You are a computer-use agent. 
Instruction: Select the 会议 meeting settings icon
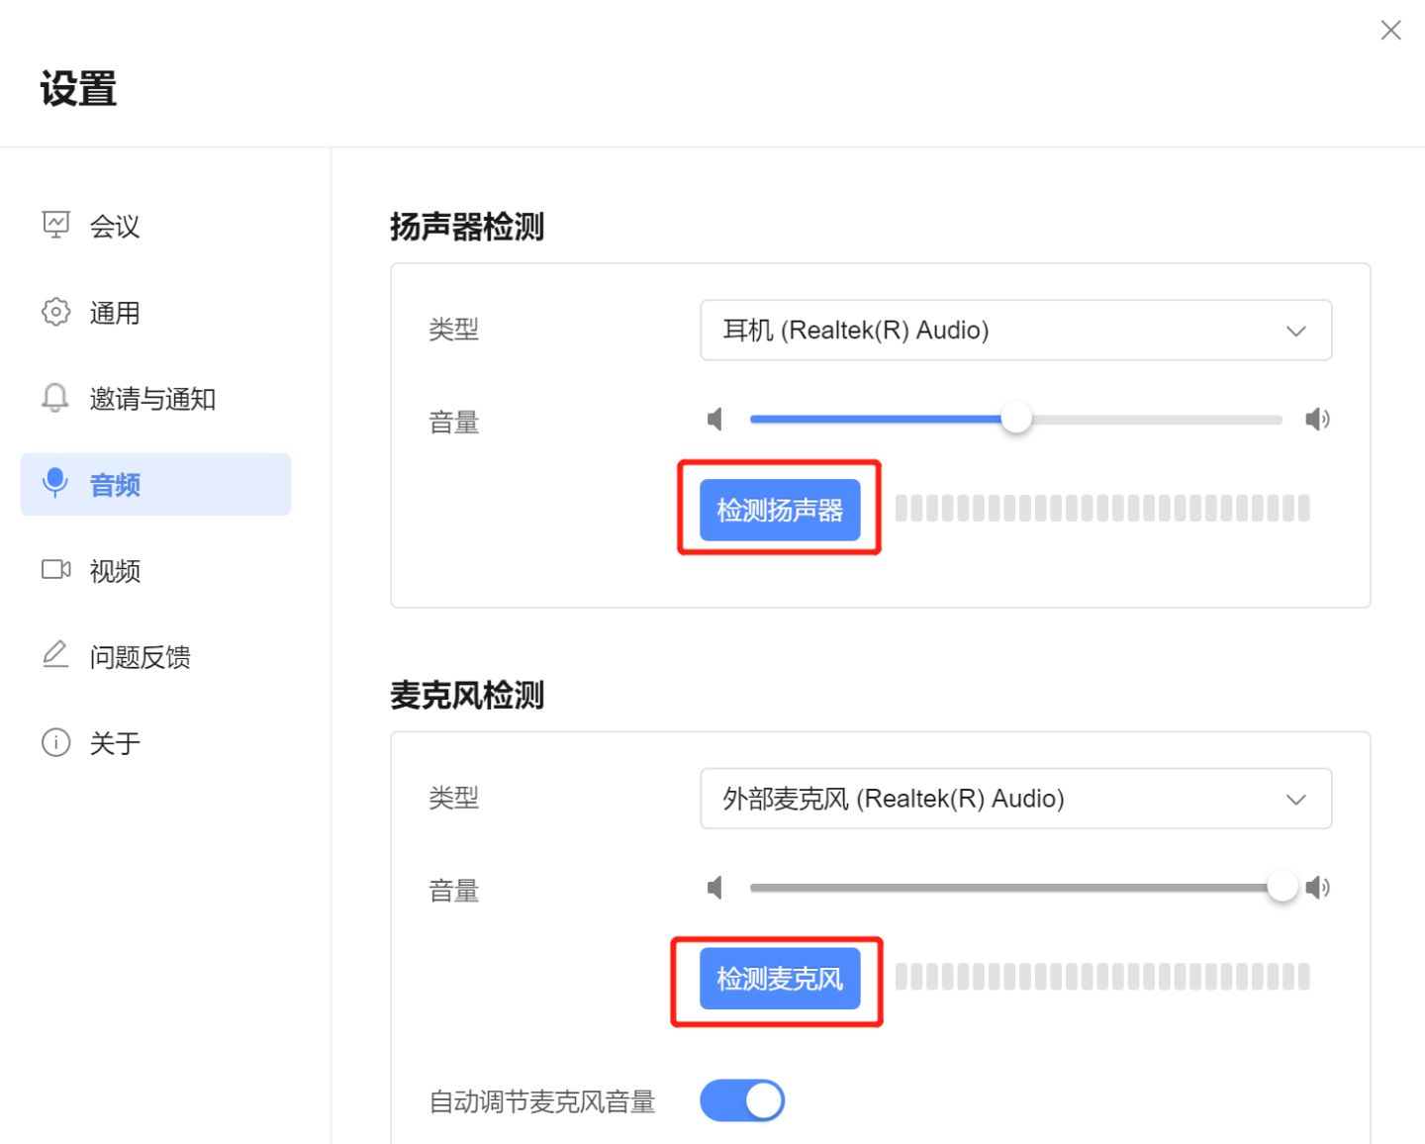click(55, 225)
